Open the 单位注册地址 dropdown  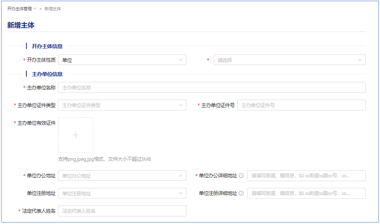[x=122, y=193]
